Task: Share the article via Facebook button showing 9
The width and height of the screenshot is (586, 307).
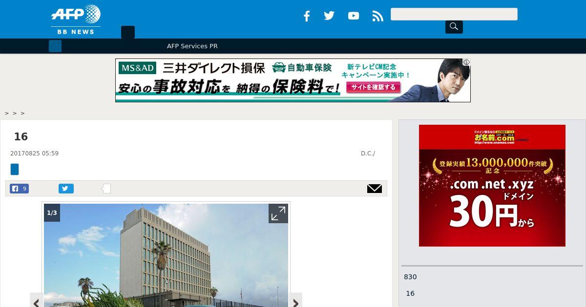Action: point(20,189)
